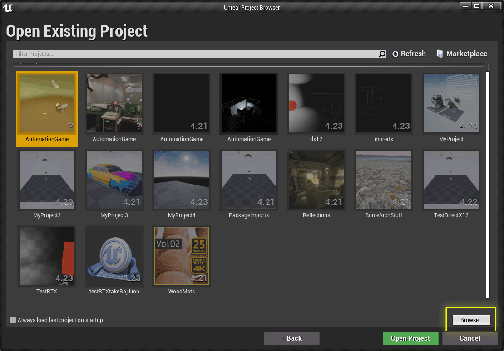
Task: Click the Browse... button
Action: (x=471, y=320)
